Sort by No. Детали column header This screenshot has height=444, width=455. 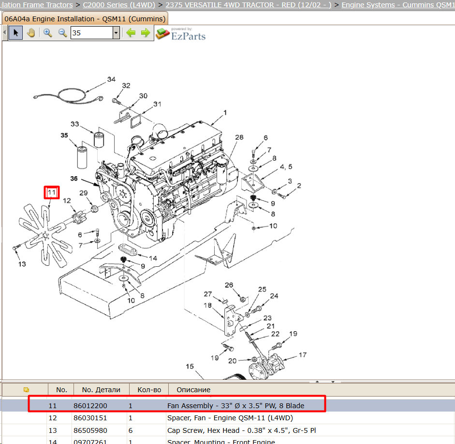click(x=101, y=390)
